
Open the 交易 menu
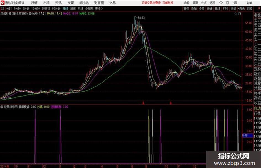[112, 3]
